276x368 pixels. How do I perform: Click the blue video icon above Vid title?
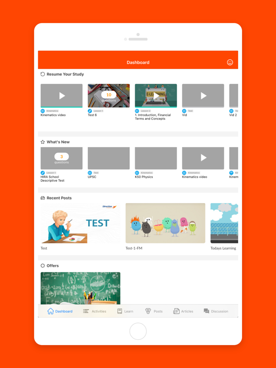[x=184, y=111]
